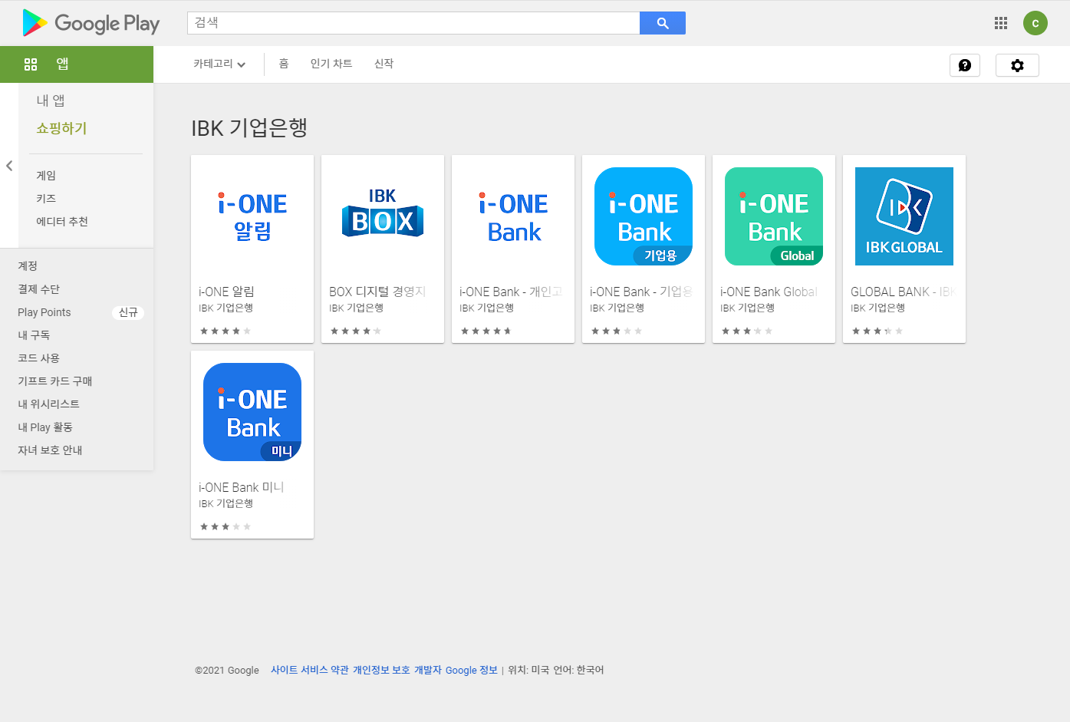Open the 코드 사용 link
Image resolution: width=1070 pixels, height=722 pixels.
click(x=38, y=358)
